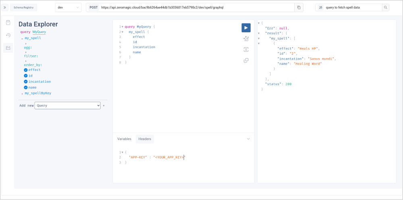The image size is (403, 200).
Task: Click the merge query icon
Action: [246, 50]
